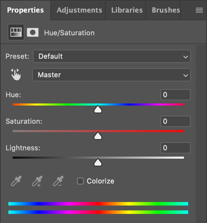The width and height of the screenshot is (207, 223).
Task: Click the Hue slider handle
Action: [x=98, y=109]
